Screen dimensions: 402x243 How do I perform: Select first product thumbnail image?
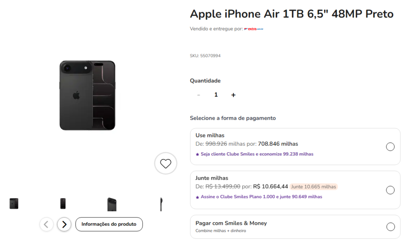pos(14,203)
